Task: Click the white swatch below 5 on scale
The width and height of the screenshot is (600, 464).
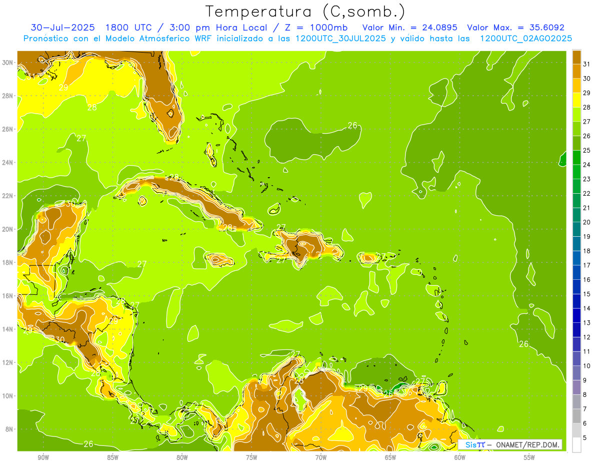Action: [576, 444]
